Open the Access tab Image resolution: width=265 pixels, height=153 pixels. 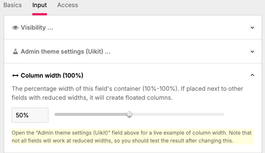pos(68,5)
